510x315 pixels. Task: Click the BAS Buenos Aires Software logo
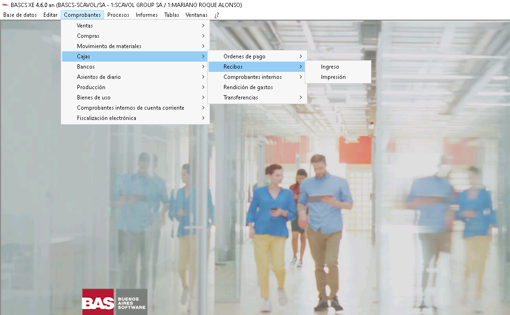coord(114,301)
